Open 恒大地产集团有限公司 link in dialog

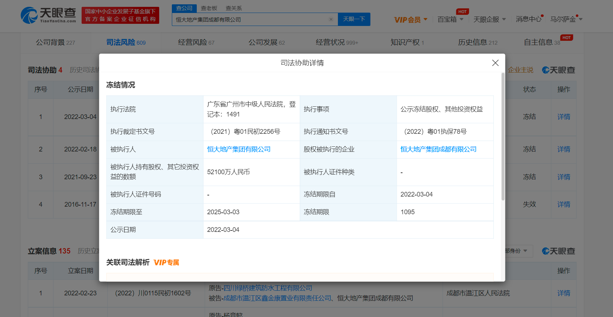click(x=239, y=149)
